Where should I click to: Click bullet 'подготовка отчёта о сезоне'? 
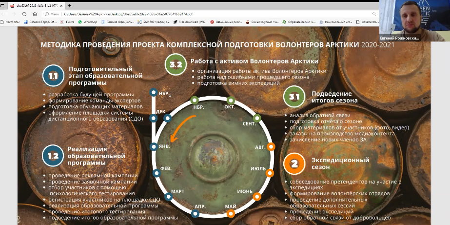326,122
